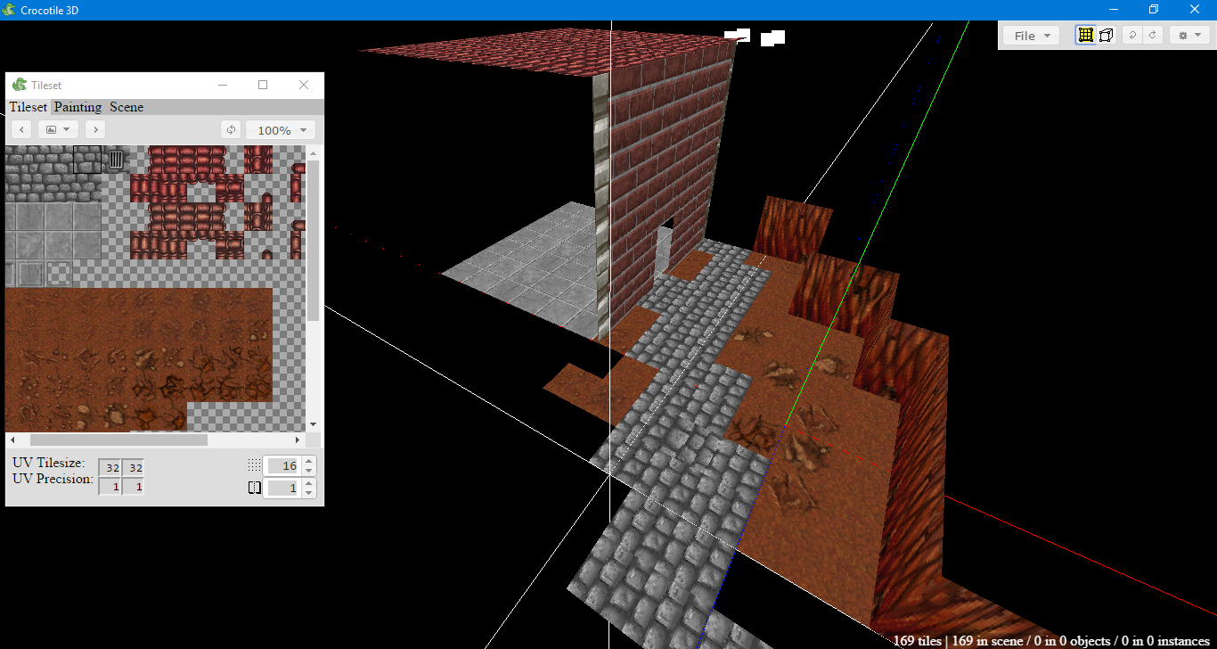Open the File dropdown menu
Image resolution: width=1217 pixels, height=649 pixels.
pos(1030,35)
